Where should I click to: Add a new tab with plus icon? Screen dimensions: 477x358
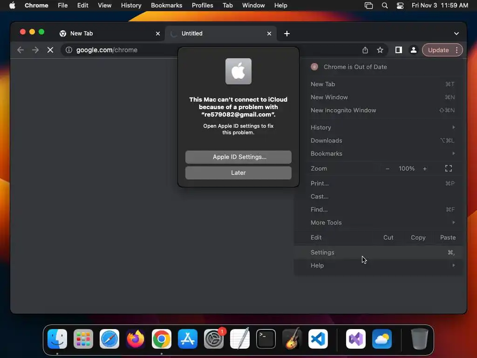tap(287, 34)
